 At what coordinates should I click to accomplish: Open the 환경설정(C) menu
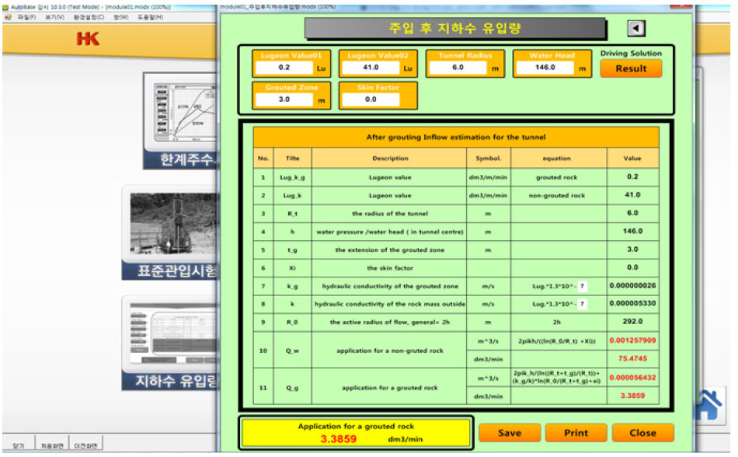click(89, 17)
